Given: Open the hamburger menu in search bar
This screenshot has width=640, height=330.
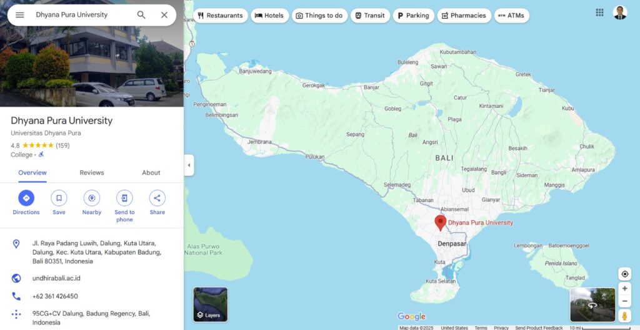Looking at the screenshot, I should coord(20,15).
